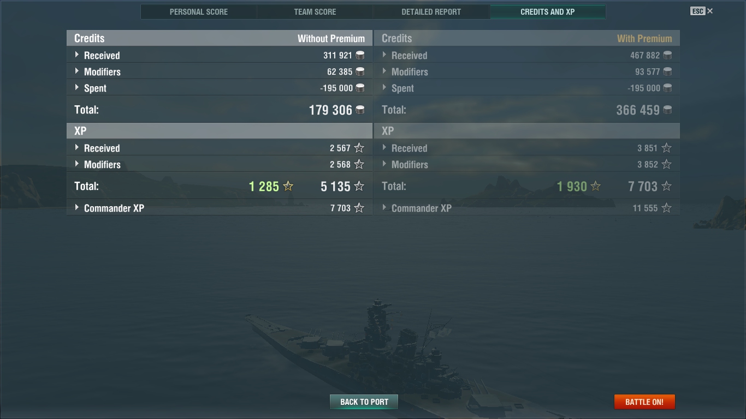Click the star icon beside XP Received 2 567
This screenshot has width=746, height=419.
click(359, 148)
